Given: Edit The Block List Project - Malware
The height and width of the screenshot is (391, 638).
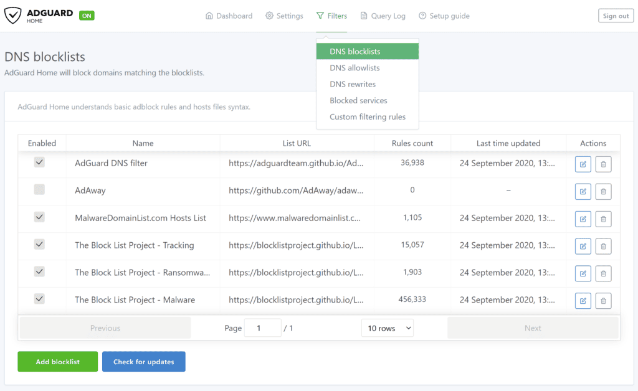Looking at the screenshot, I should tap(583, 301).
